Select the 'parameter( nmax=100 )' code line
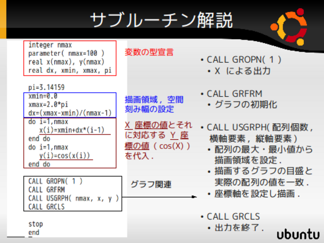This screenshot has width=324, height=243. (66, 53)
